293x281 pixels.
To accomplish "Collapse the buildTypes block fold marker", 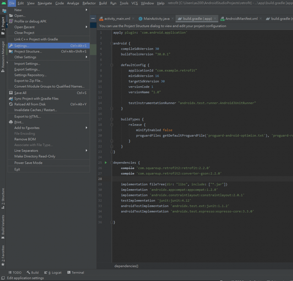I will [112, 119].
